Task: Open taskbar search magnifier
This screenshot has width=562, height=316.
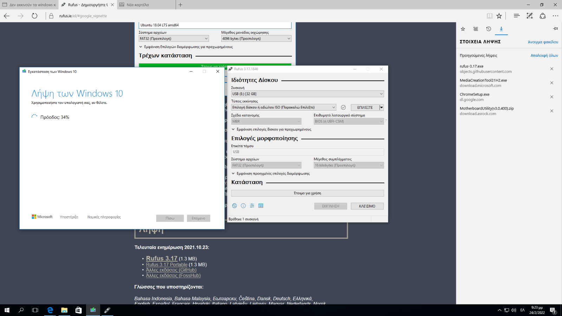Action: pyautogui.click(x=21, y=310)
